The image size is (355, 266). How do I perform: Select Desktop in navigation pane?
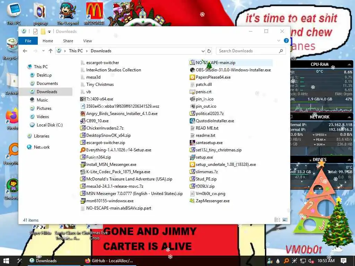click(x=44, y=75)
